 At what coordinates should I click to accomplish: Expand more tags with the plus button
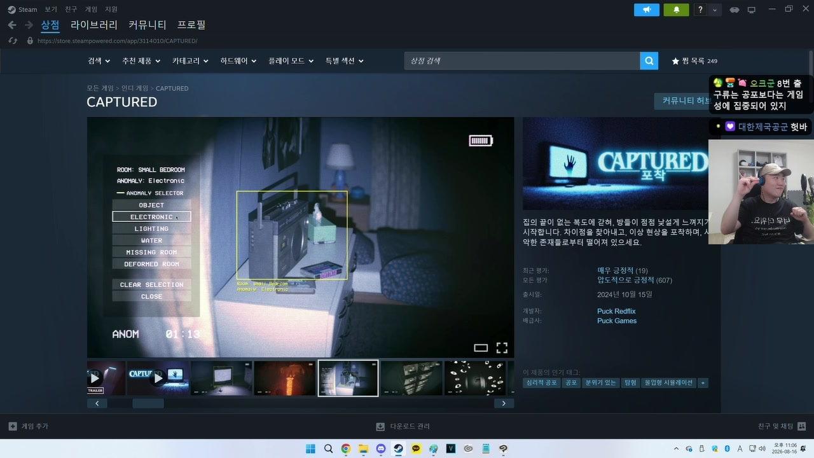[x=703, y=383]
